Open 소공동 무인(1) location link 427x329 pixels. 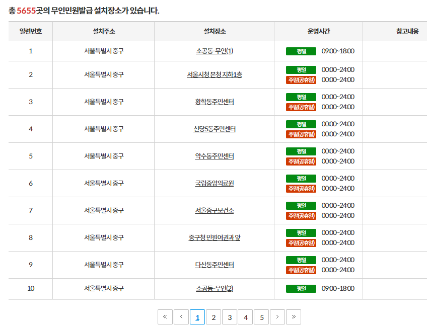point(215,51)
